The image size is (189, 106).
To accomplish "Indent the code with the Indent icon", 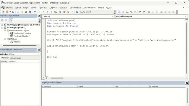I will (140, 12).
